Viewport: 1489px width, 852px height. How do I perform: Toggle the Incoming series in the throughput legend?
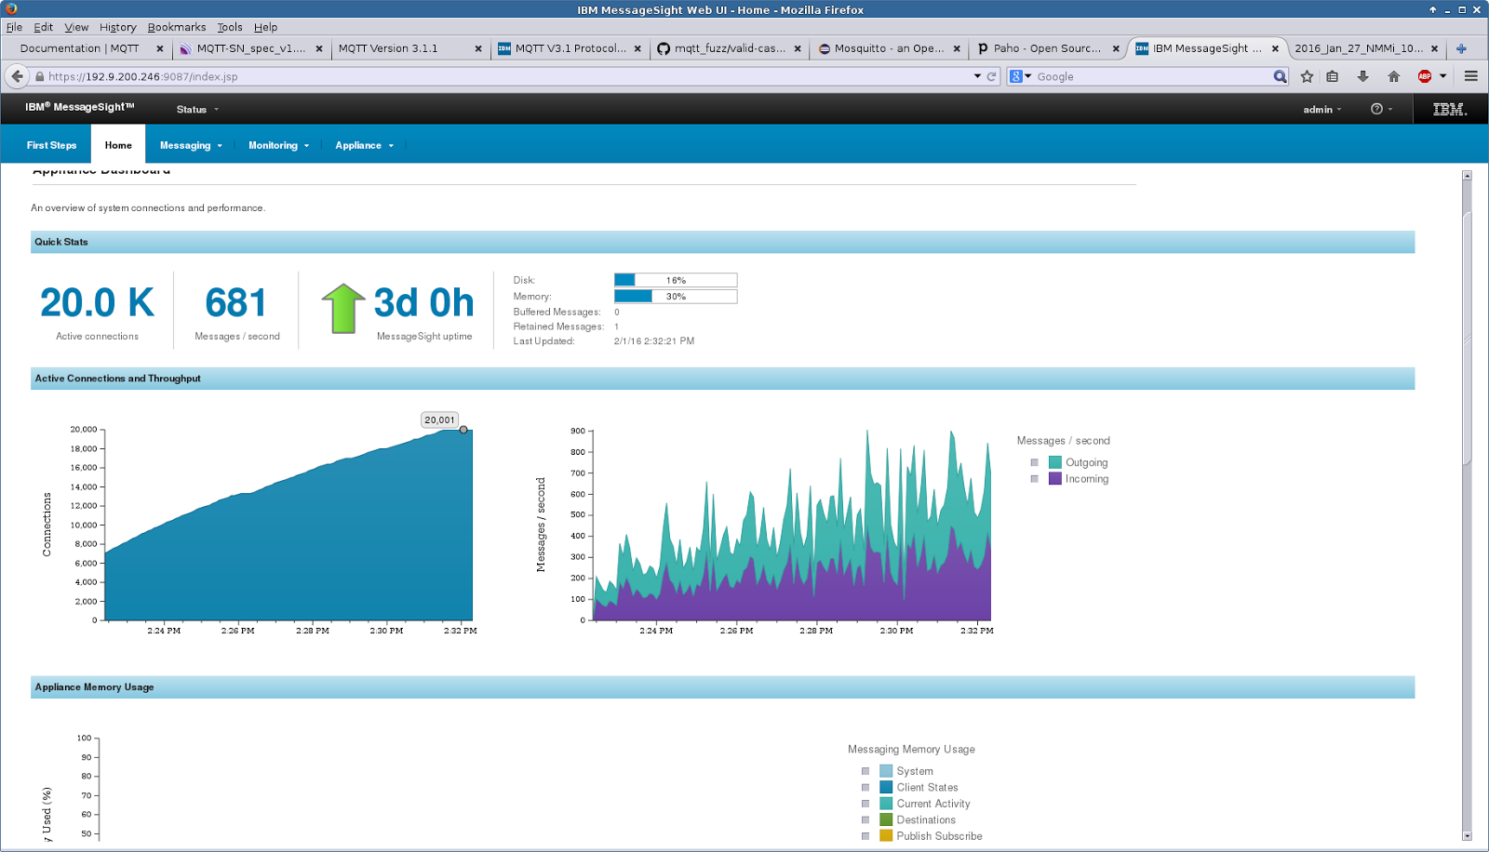1034,478
